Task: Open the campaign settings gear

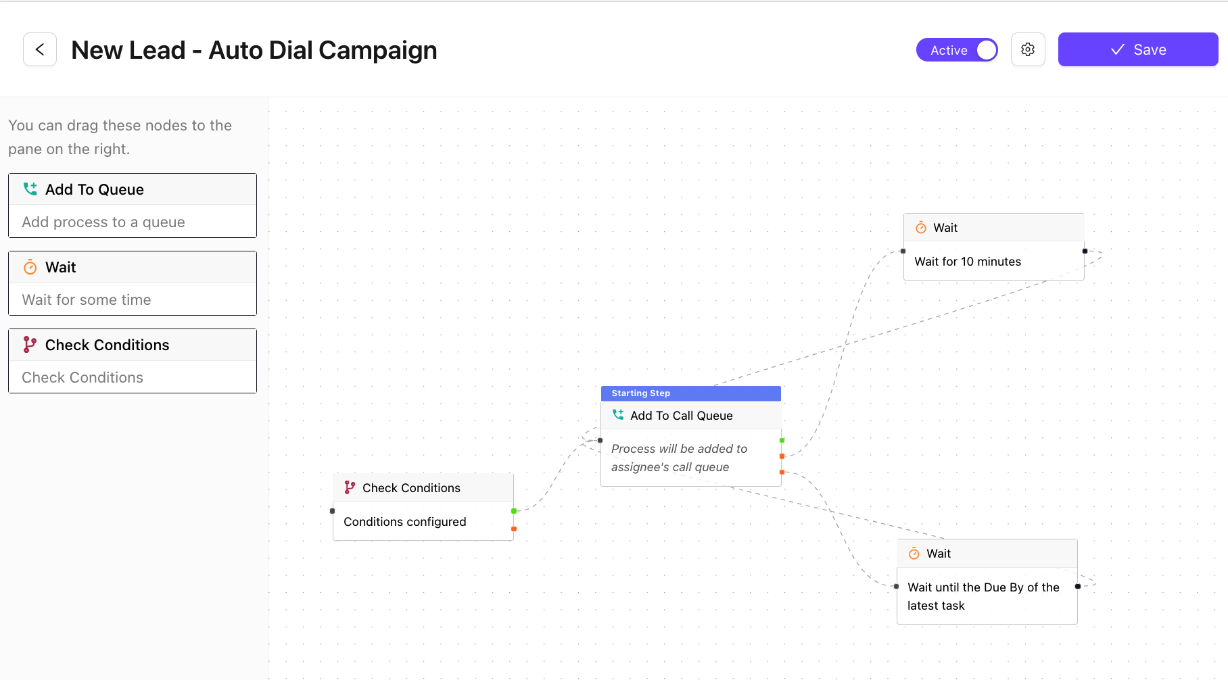Action: pos(1028,49)
